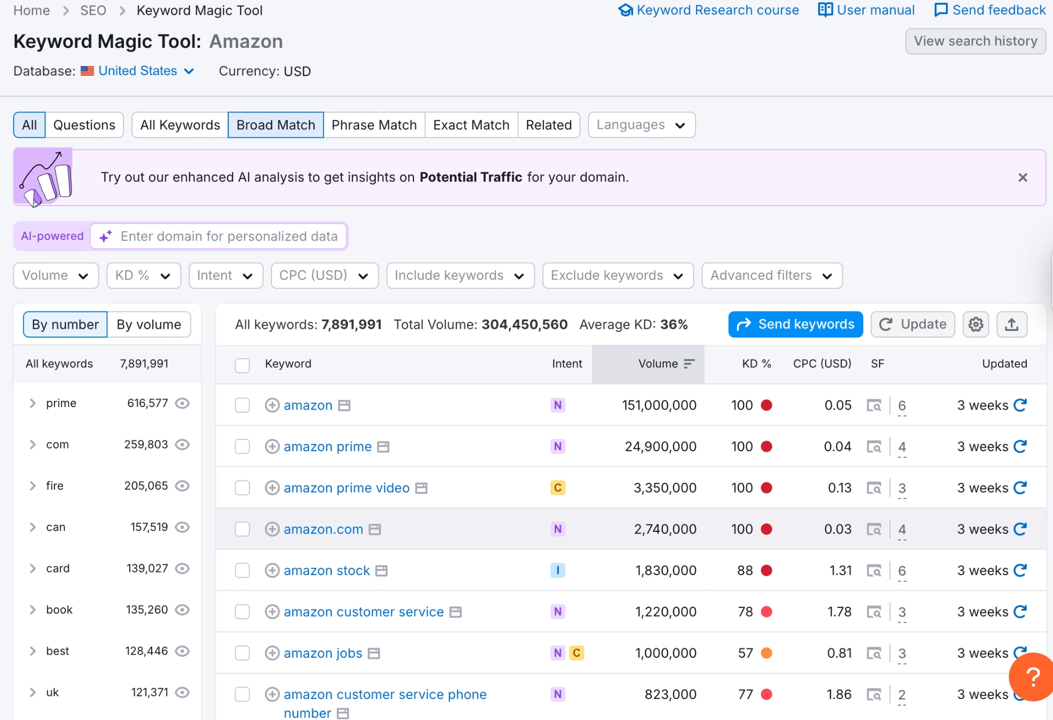1053x720 pixels.
Task: Open the Languages dropdown
Action: point(642,125)
